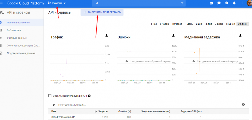The height and width of the screenshot is (120, 252).
Task: Click ВКЛЮЧИТЬ API И СЕРВИСЫ button
Action: pos(102,12)
